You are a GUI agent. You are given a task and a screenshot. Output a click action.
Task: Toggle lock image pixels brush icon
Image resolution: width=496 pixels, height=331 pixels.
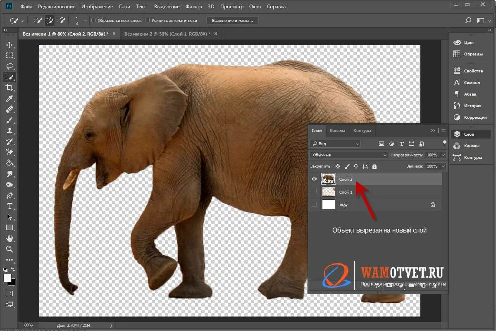pos(347,166)
